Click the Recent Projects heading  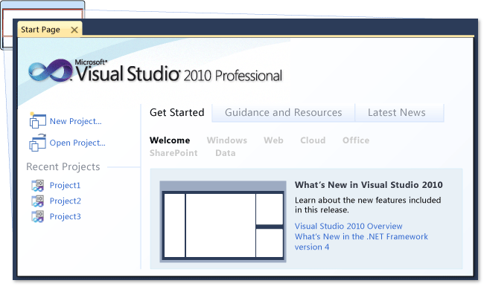pyautogui.click(x=63, y=167)
